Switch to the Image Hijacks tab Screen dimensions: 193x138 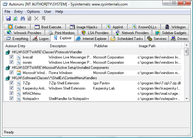point(84,27)
